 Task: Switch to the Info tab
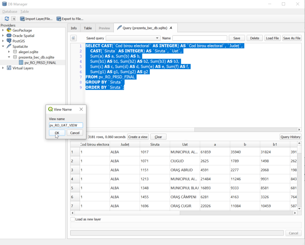click(x=74, y=28)
